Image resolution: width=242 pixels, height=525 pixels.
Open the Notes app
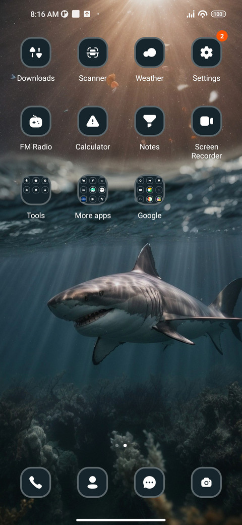pyautogui.click(x=149, y=121)
